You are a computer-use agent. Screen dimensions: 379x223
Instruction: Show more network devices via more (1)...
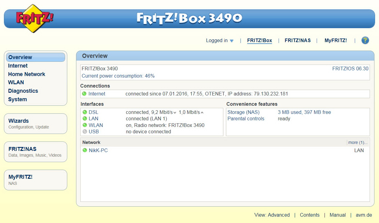click(358, 142)
